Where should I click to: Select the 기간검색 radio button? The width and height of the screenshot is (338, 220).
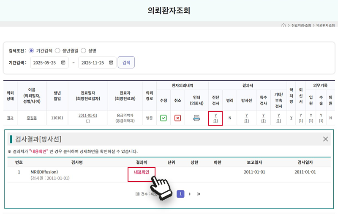tap(31, 50)
